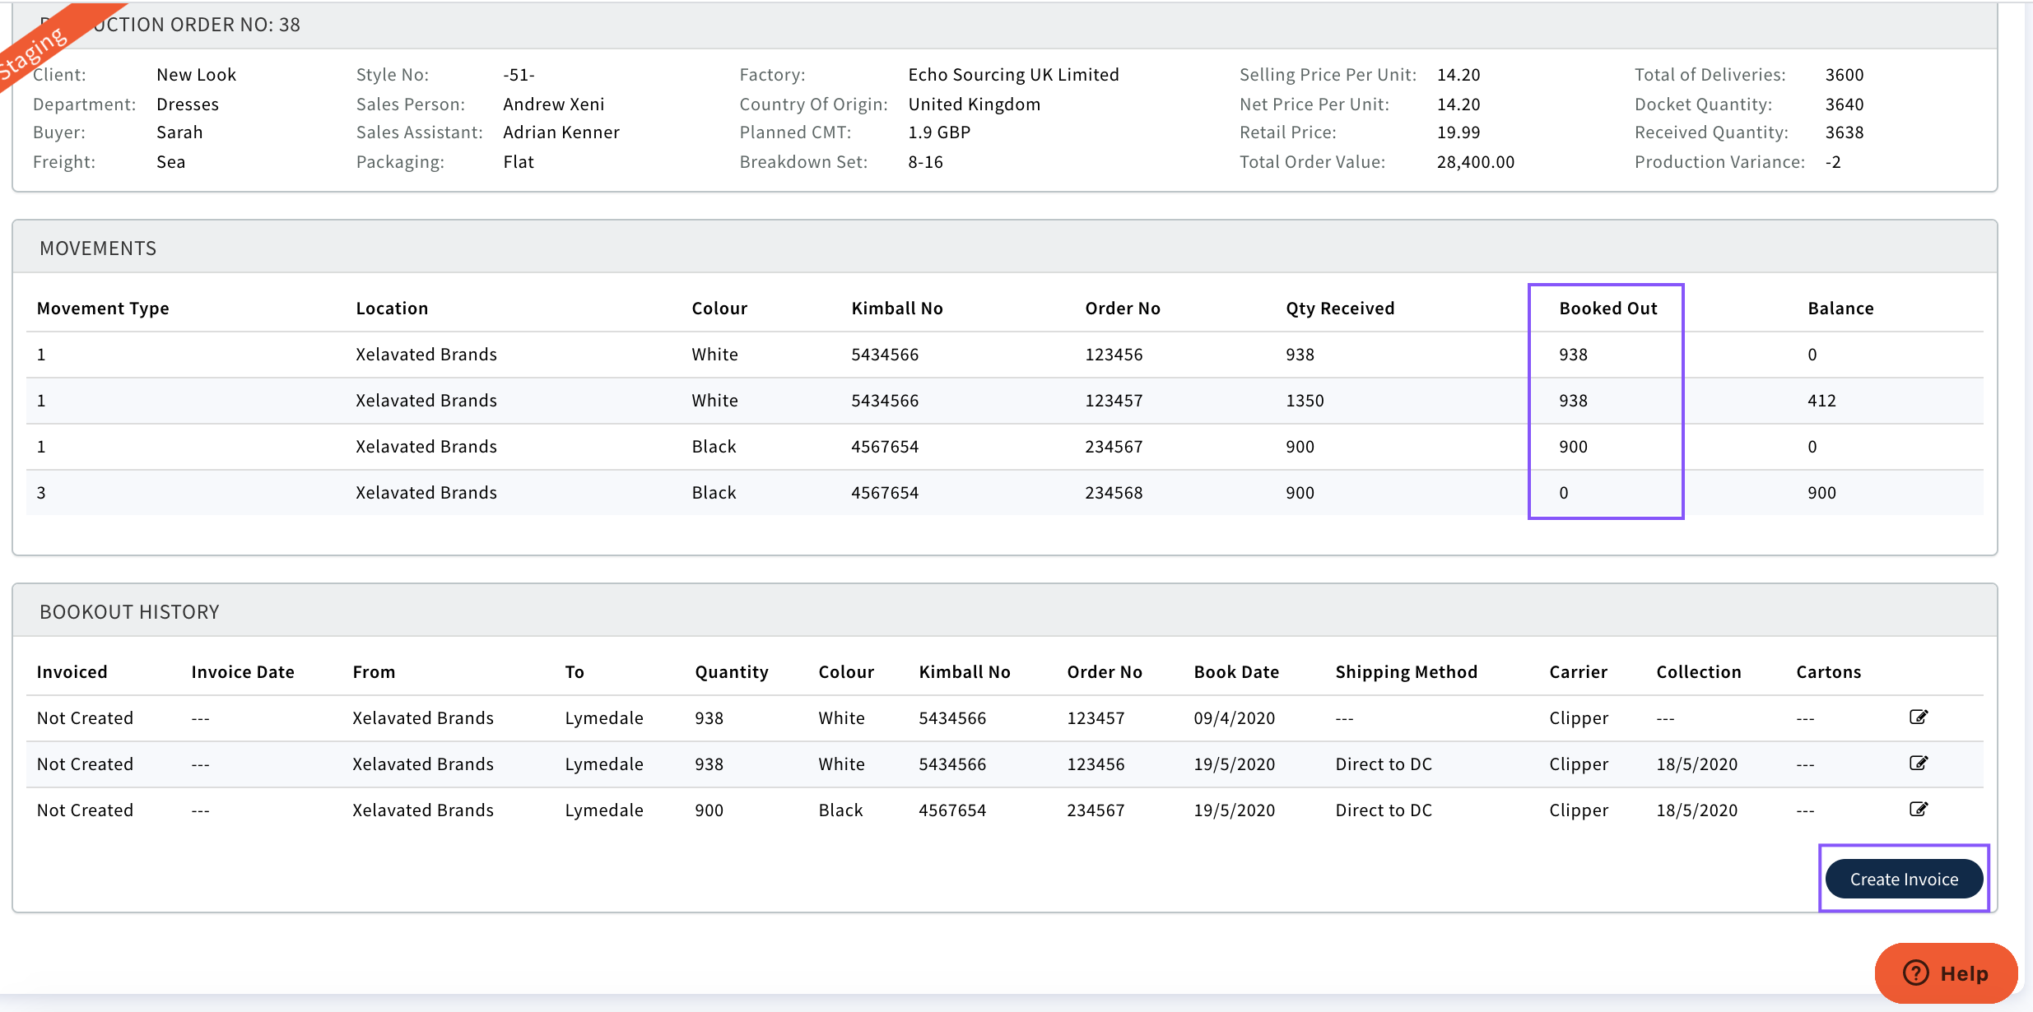This screenshot has width=2033, height=1012.
Task: Click the Create Invoice button
Action: point(1903,879)
